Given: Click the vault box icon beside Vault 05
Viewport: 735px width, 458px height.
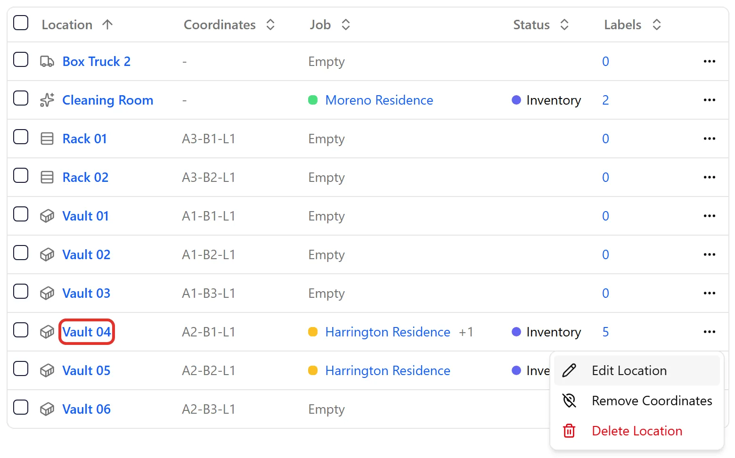Looking at the screenshot, I should [x=47, y=370].
